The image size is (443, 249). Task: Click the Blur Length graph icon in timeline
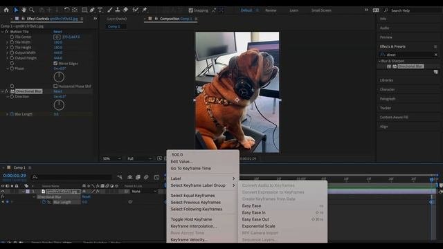(49, 202)
